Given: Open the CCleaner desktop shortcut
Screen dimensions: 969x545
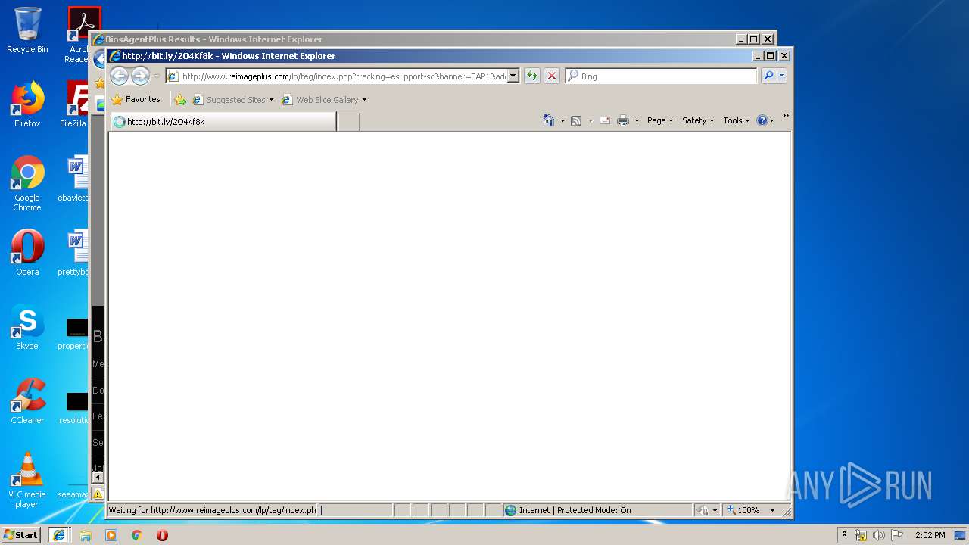Looking at the screenshot, I should (x=27, y=401).
